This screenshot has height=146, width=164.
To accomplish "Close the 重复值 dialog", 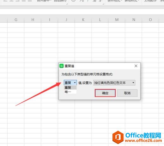I will [136, 66].
